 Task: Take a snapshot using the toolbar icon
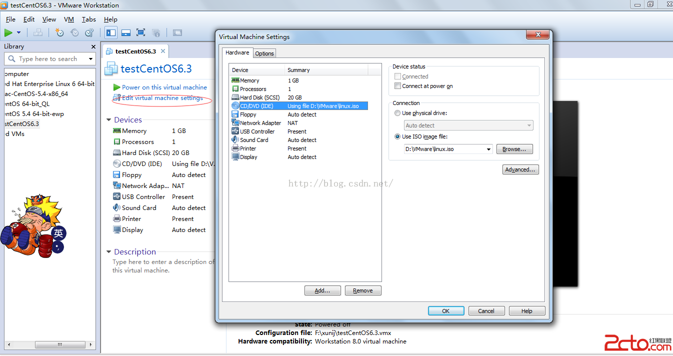(x=59, y=33)
